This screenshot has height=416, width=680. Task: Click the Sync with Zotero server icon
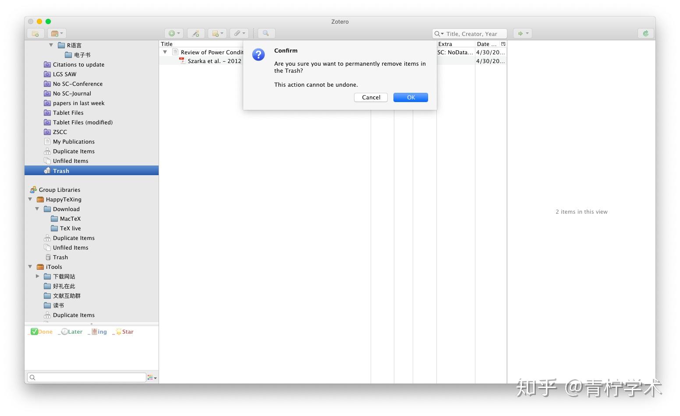646,33
